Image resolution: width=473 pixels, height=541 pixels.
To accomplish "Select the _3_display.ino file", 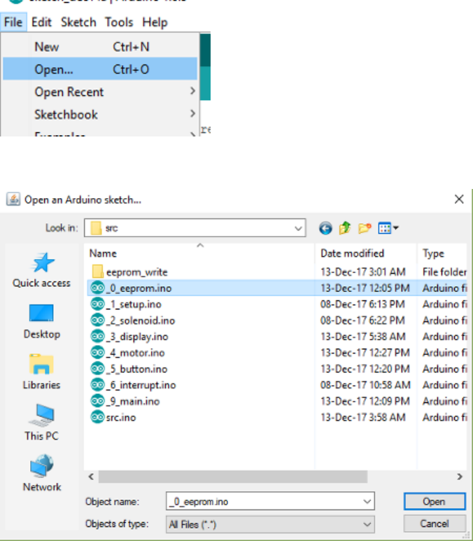I will tap(129, 337).
